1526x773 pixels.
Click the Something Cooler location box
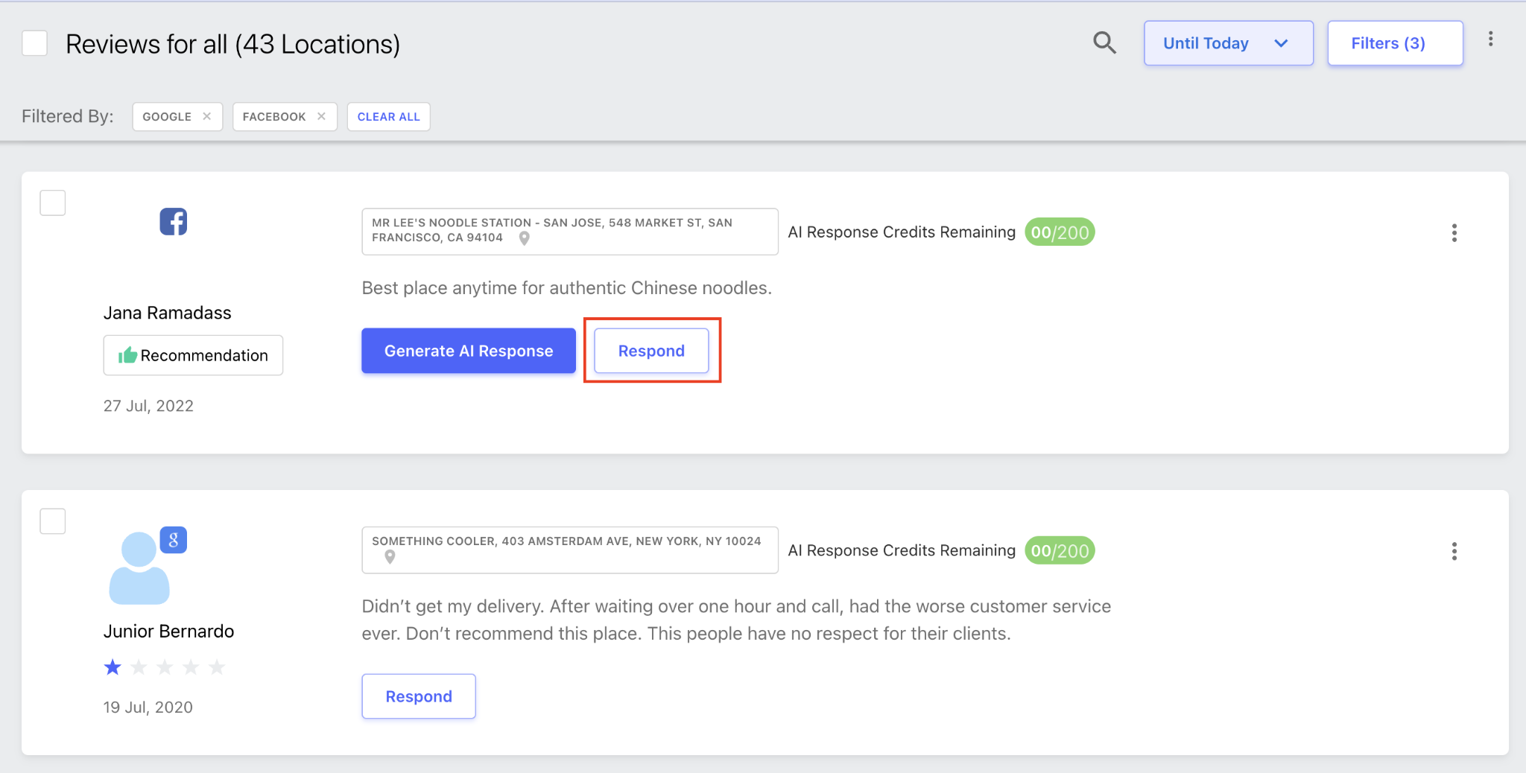pyautogui.click(x=570, y=550)
